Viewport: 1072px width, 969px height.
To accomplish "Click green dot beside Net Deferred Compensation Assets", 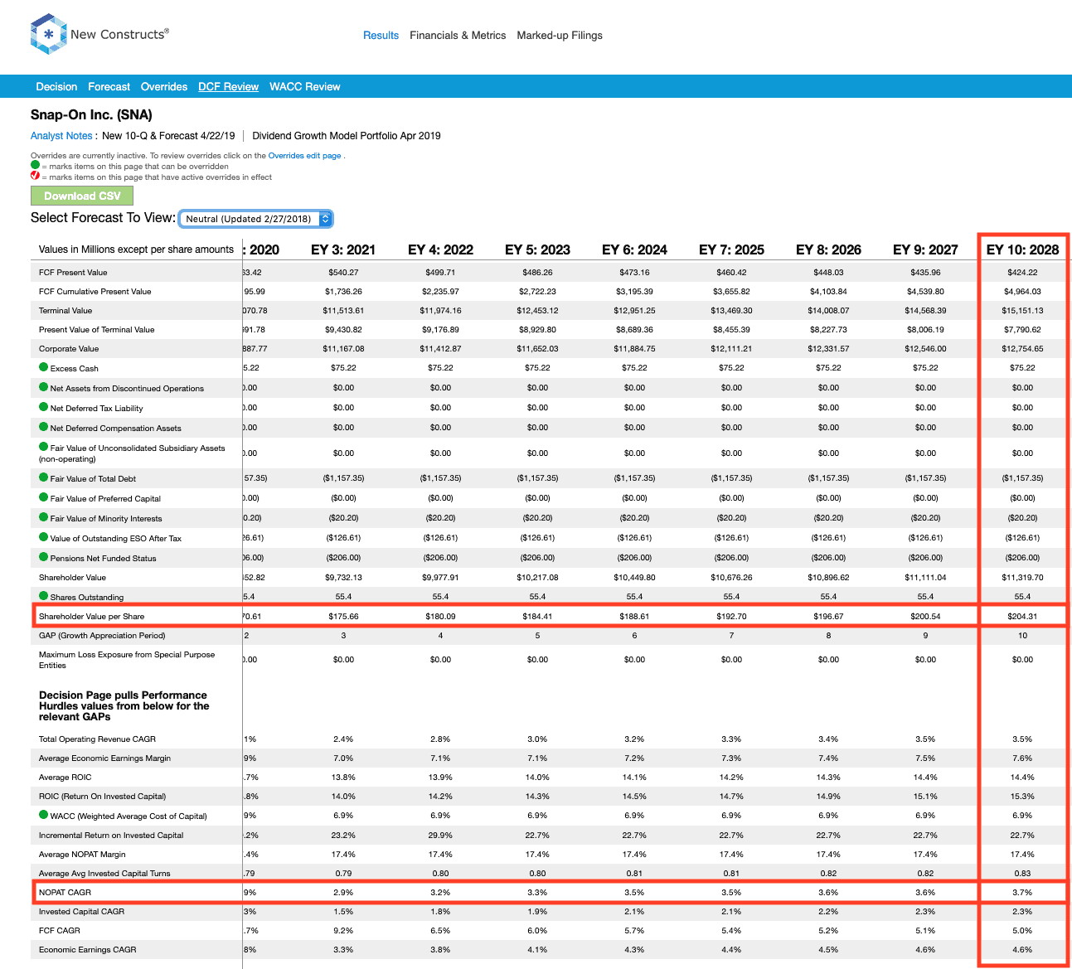I will pos(44,427).
